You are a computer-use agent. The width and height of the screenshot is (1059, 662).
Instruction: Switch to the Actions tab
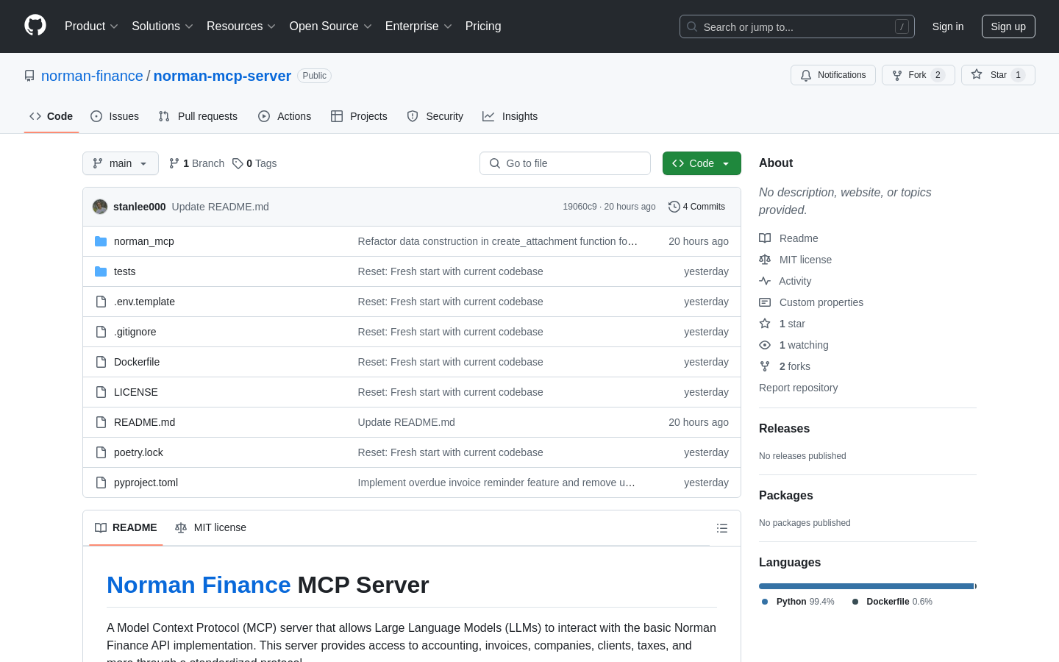click(285, 116)
